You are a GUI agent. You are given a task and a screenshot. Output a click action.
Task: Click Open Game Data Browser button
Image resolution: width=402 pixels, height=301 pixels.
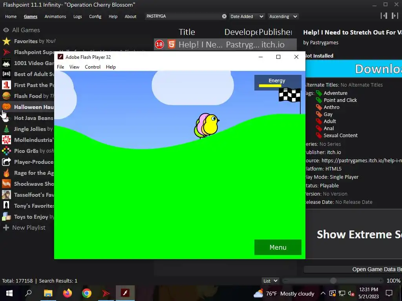[353, 269]
